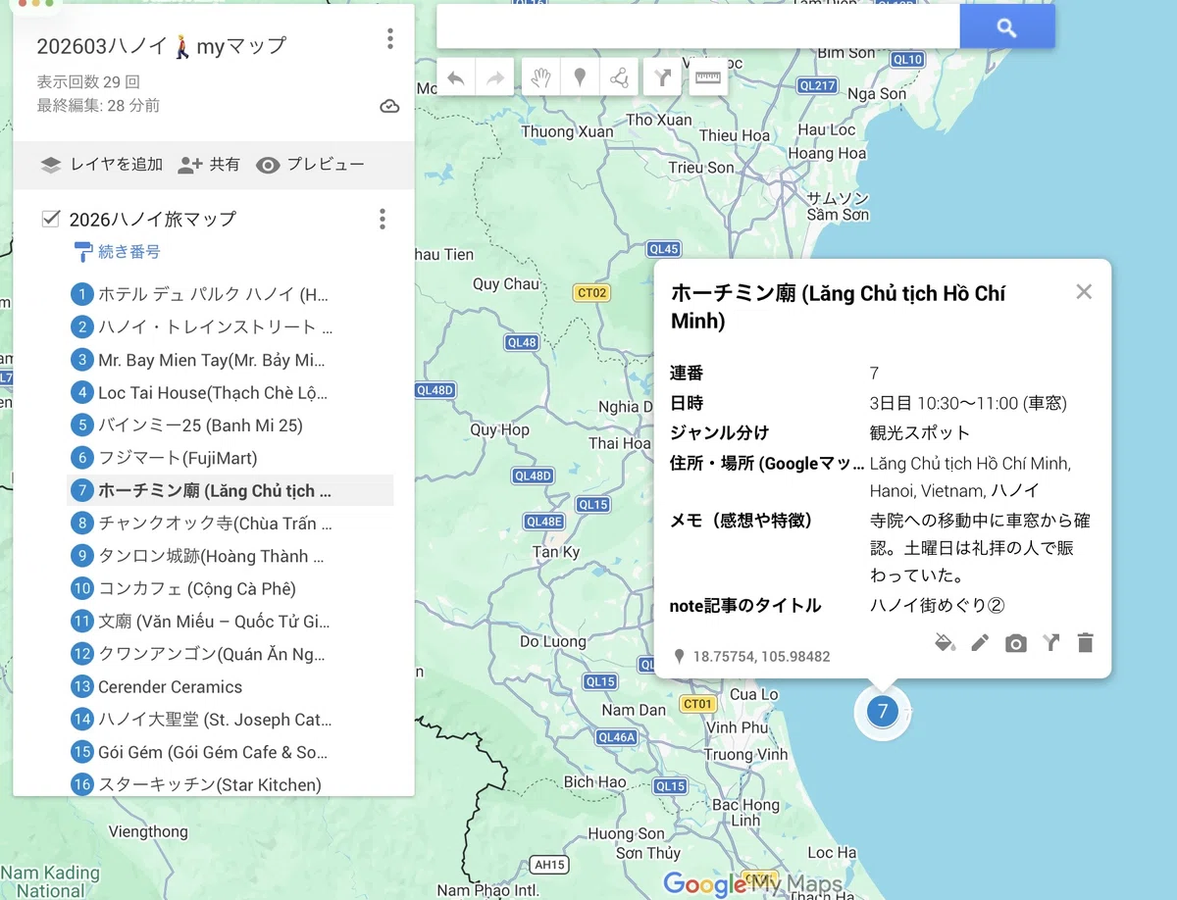Viewport: 1177px width, 900px height.
Task: Select the add directions tool
Action: (x=663, y=77)
